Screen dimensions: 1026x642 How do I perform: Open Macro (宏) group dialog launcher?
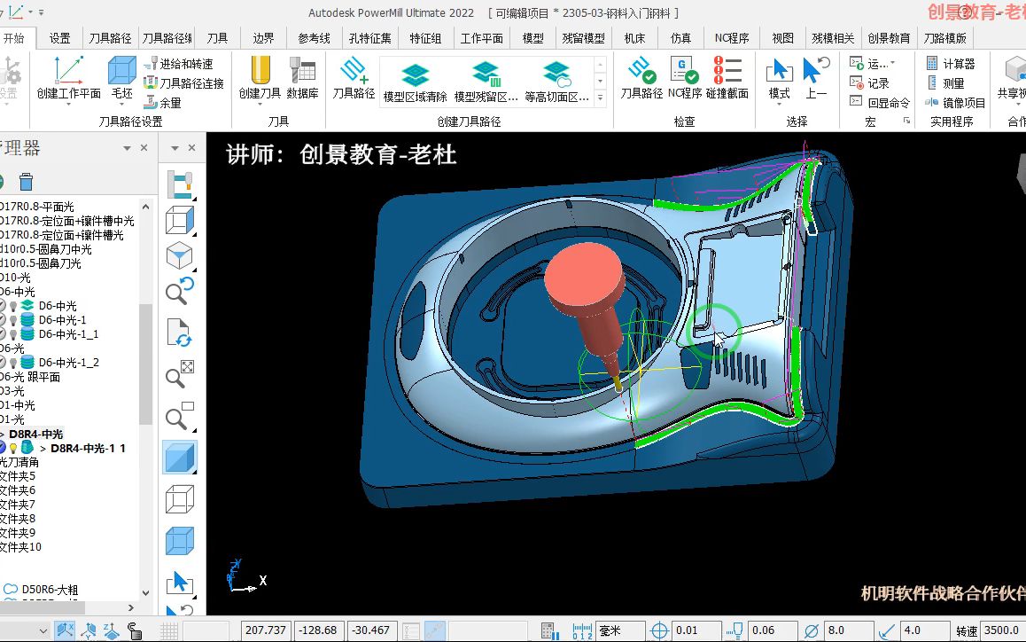907,121
